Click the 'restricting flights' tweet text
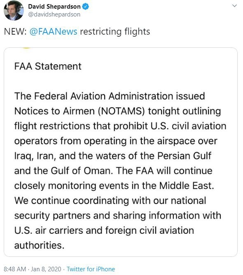Screen dimensions: 243x275 [115, 32]
